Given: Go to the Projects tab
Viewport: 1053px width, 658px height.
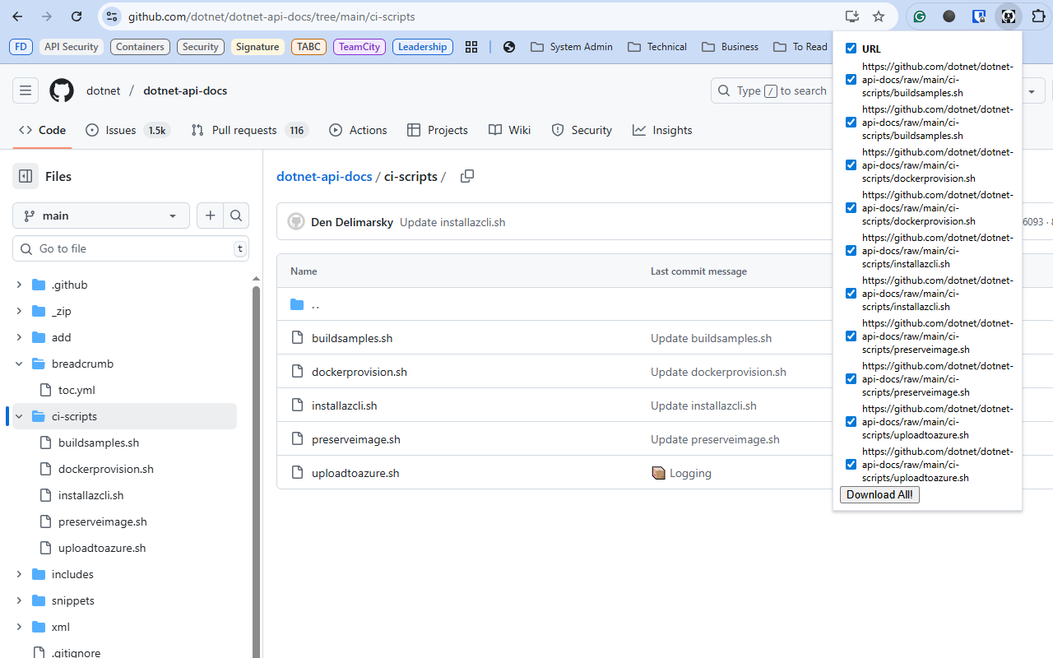Looking at the screenshot, I should pos(438,130).
